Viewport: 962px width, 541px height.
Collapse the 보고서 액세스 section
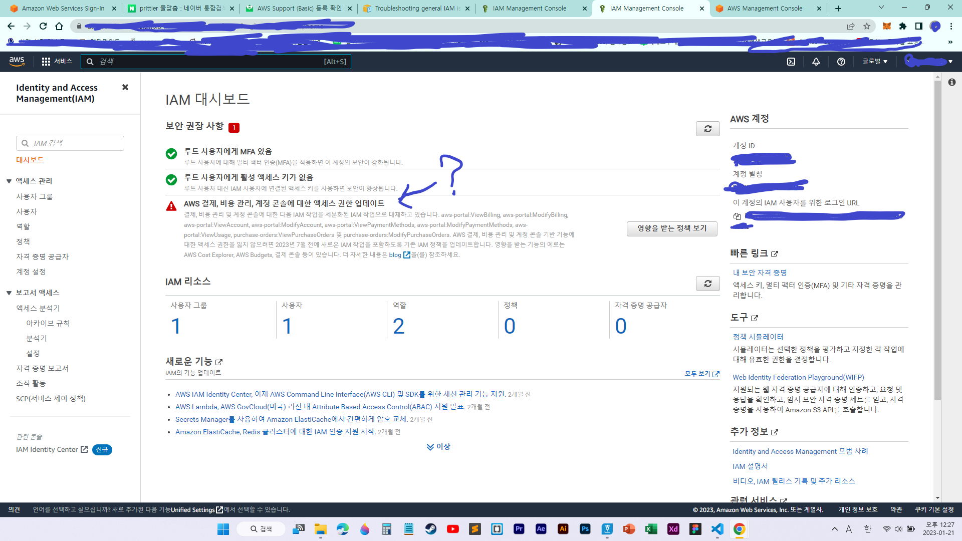point(9,293)
